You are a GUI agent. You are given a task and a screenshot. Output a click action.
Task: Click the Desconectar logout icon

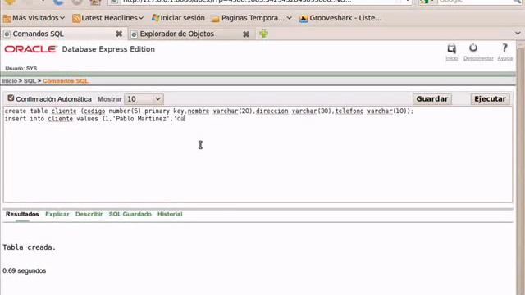tap(478, 52)
